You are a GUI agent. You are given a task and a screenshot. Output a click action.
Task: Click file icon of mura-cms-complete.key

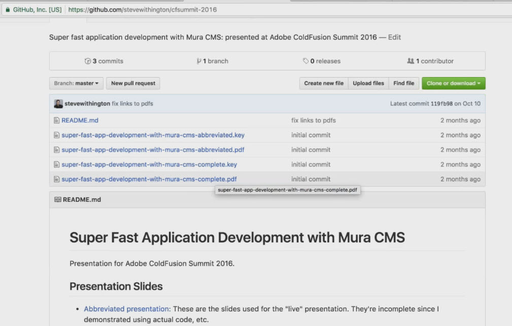click(x=56, y=164)
